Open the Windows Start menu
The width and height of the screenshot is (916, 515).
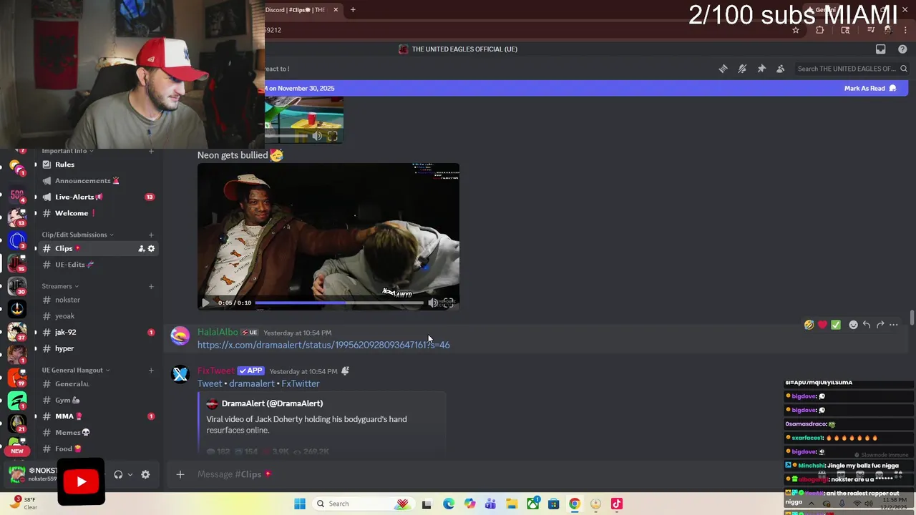(300, 504)
